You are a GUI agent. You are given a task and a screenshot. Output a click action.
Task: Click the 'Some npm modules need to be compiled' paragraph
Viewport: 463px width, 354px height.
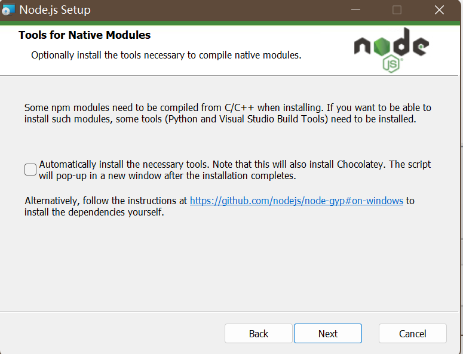click(228, 113)
